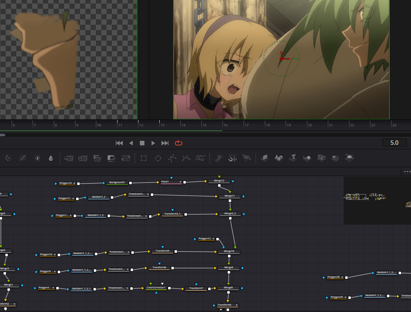Viewport: 411px width, 312px height.
Task: Select the Paint1 node
Action: 171,182
